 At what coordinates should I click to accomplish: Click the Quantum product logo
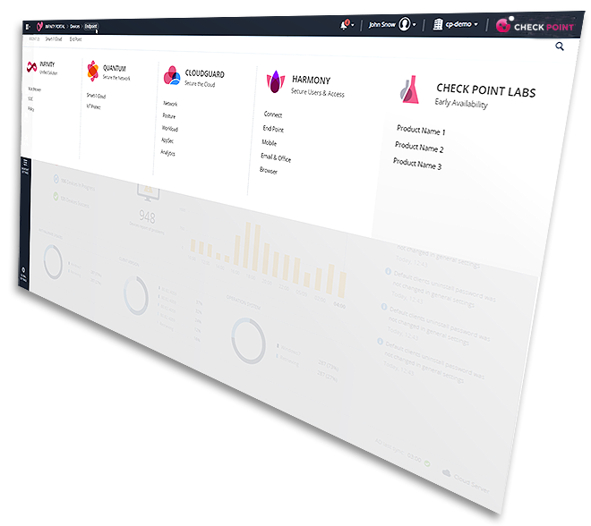coord(93,71)
